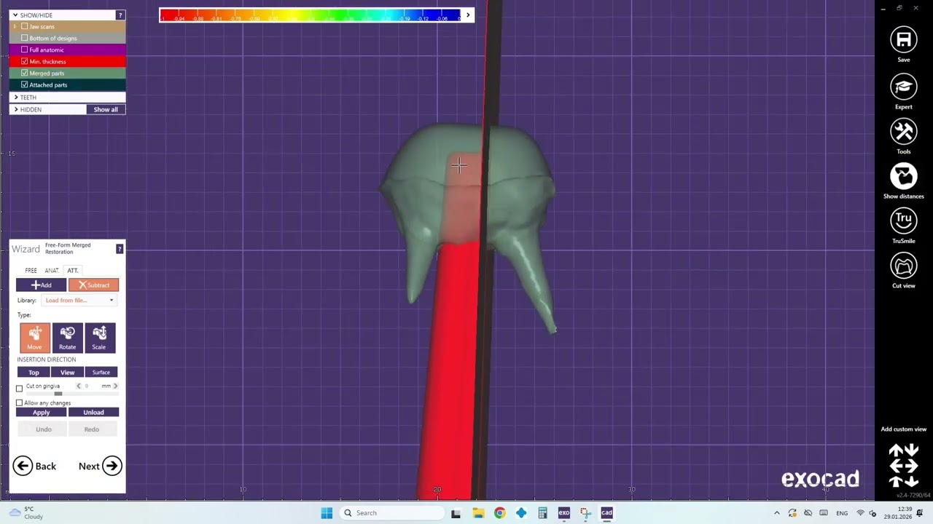Click the thickness color scale bar
Viewport: 933px width, 524px height.
click(x=311, y=15)
